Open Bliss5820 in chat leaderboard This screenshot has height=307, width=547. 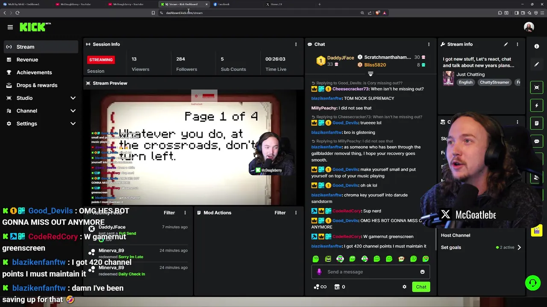click(375, 65)
